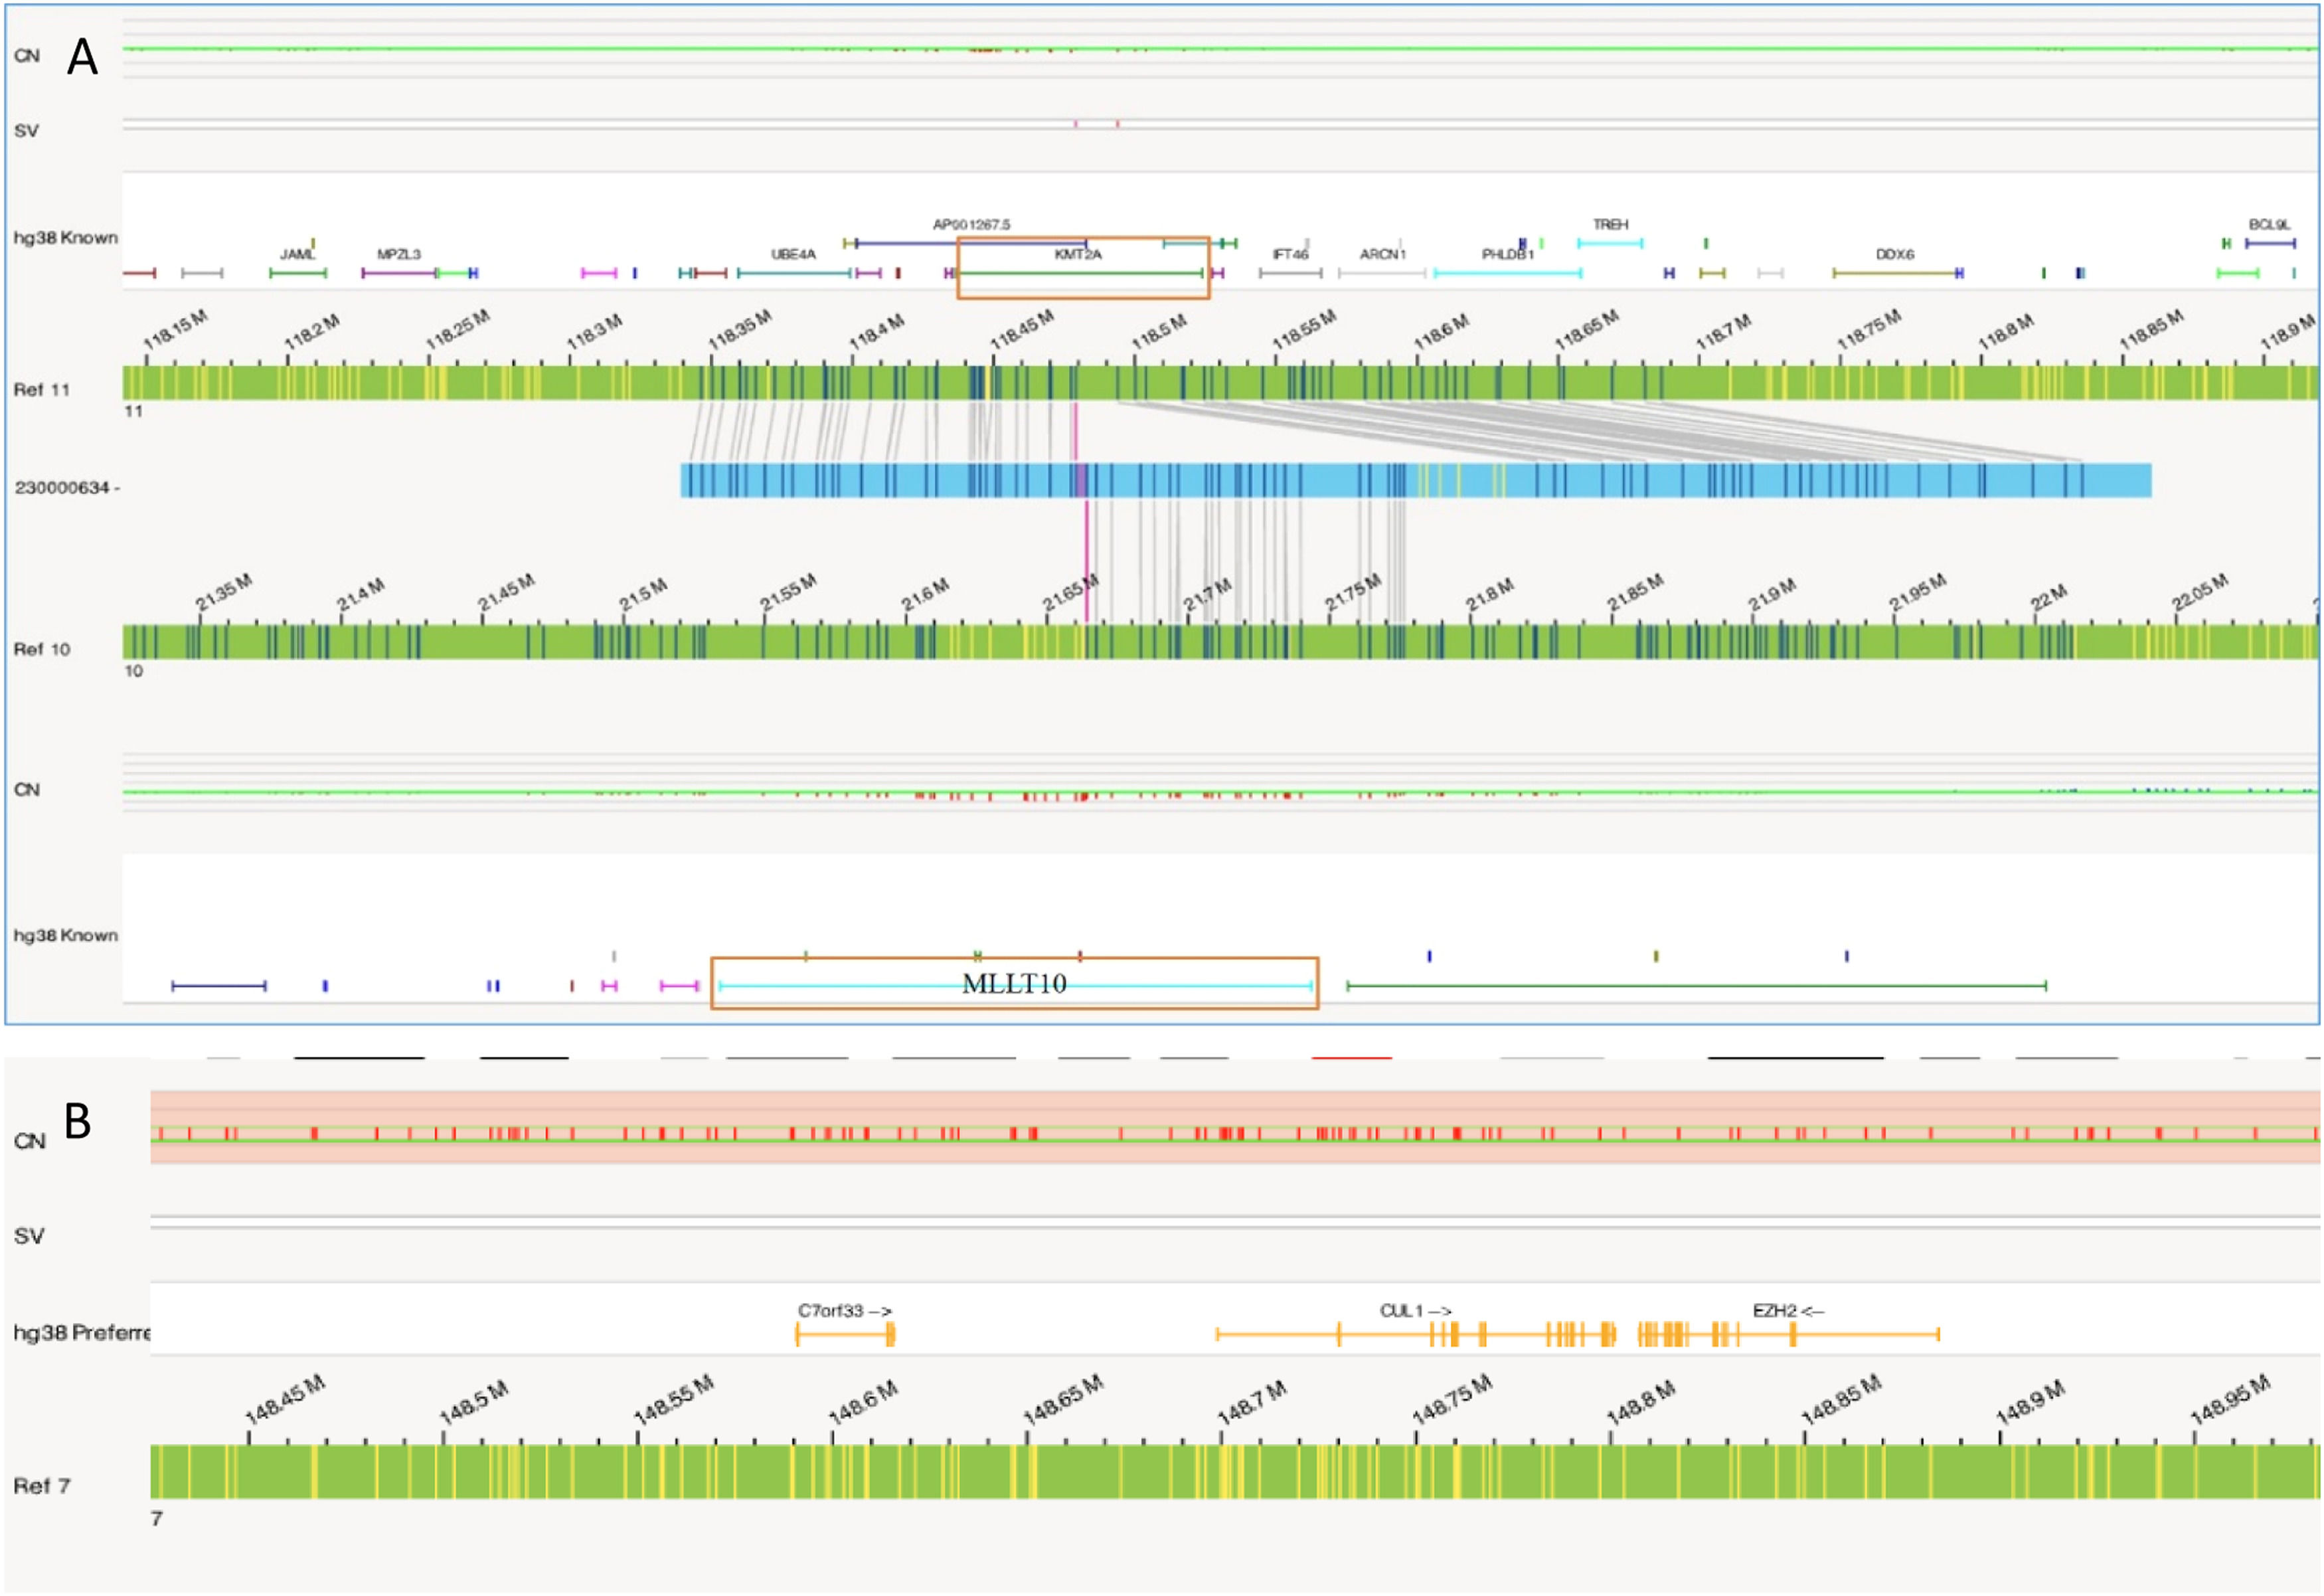Select the BCL9L gene label

pos(2269,225)
